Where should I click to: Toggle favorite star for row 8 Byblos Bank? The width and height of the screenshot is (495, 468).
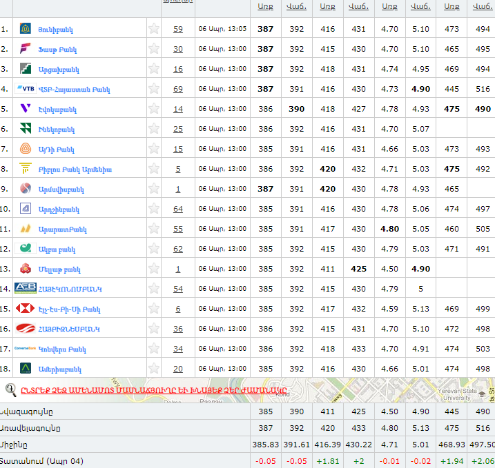pyautogui.click(x=154, y=169)
